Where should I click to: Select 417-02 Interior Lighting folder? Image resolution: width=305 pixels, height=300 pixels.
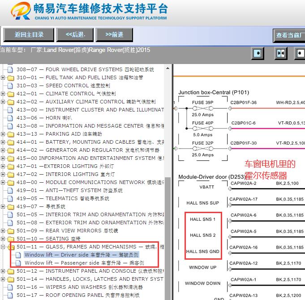click(x=65, y=174)
